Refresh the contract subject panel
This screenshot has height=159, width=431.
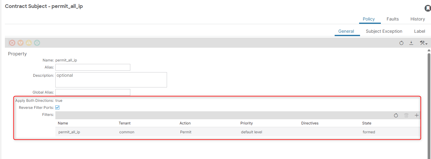[x=401, y=43]
